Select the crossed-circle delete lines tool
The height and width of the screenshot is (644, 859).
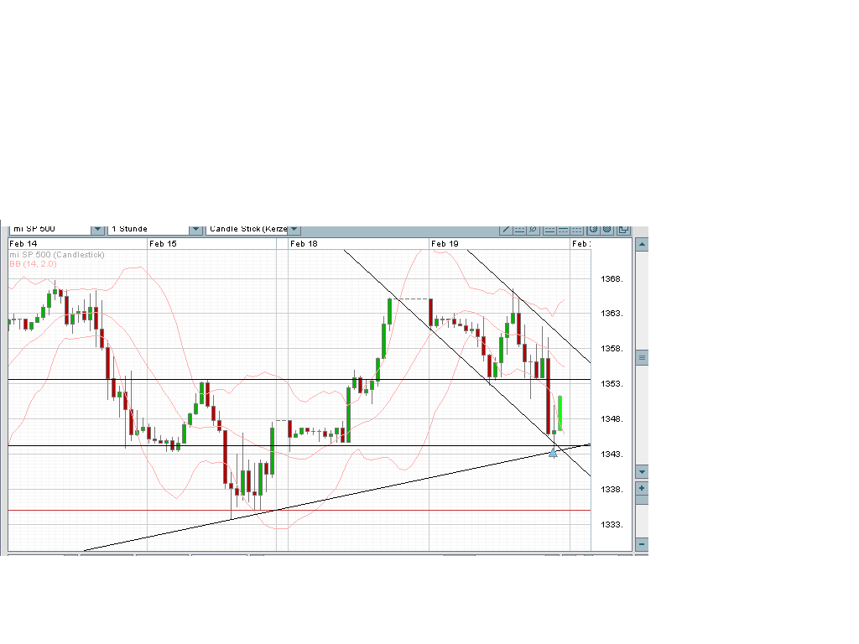click(x=533, y=230)
